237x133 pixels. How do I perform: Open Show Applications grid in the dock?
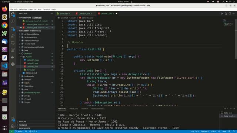[4, 128]
